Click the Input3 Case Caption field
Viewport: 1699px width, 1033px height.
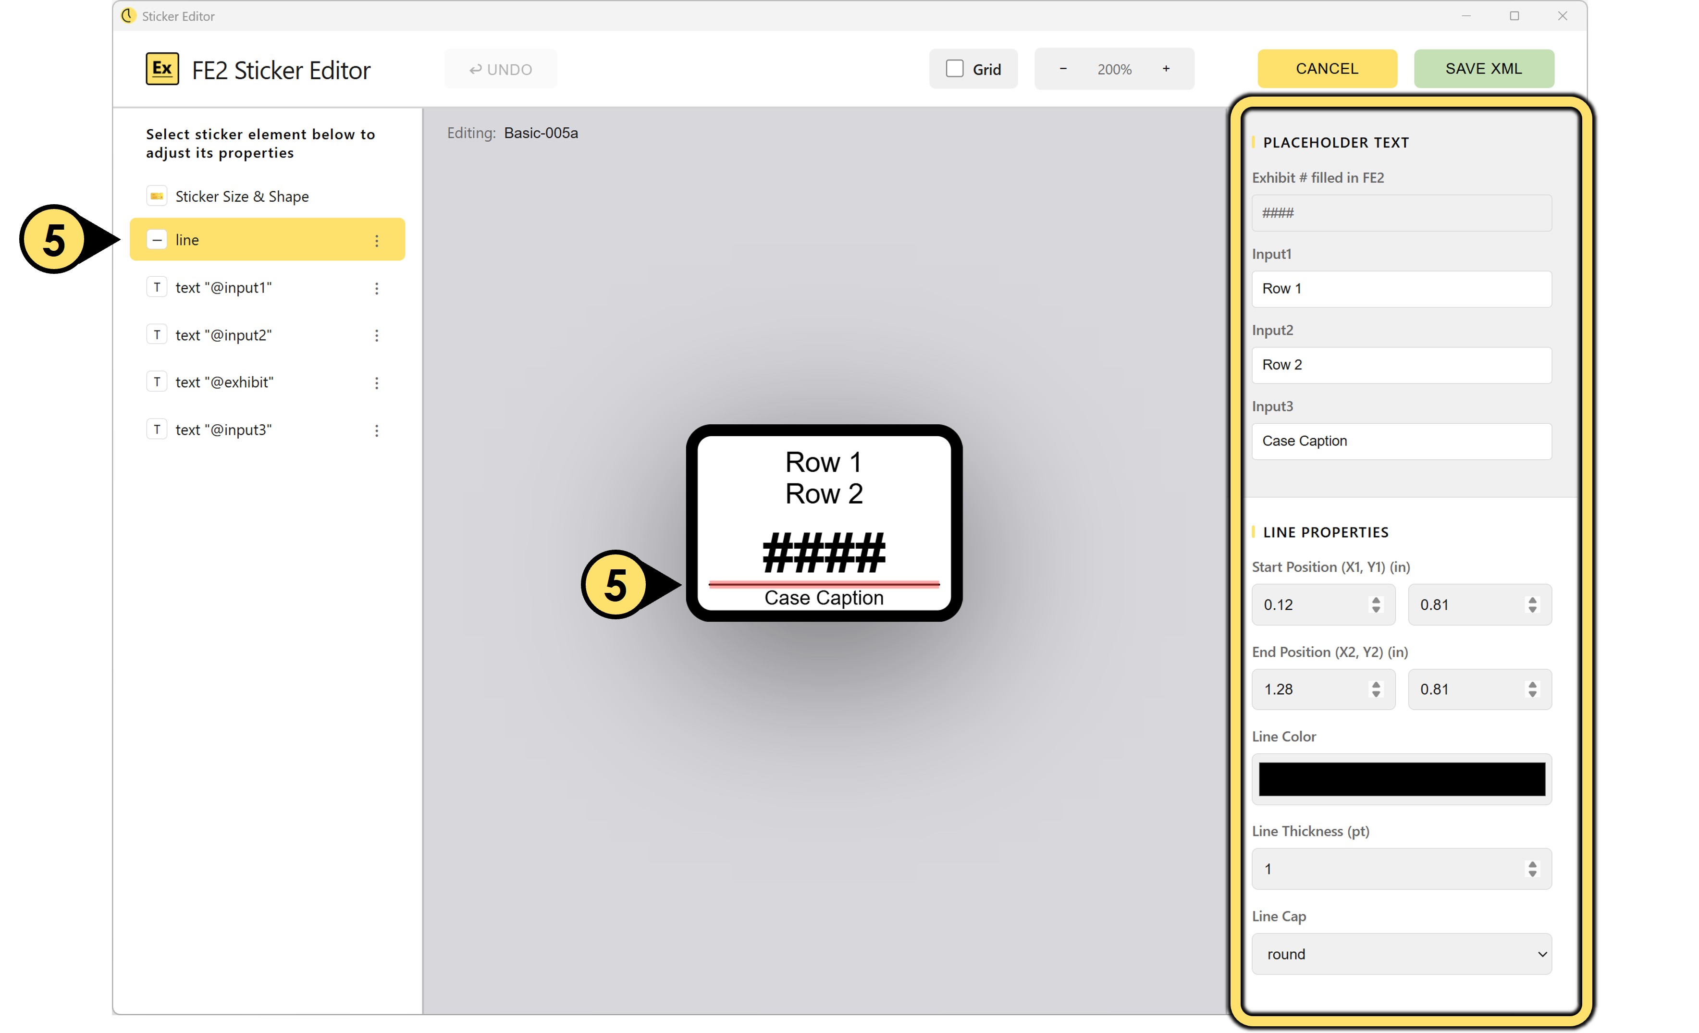tap(1401, 442)
